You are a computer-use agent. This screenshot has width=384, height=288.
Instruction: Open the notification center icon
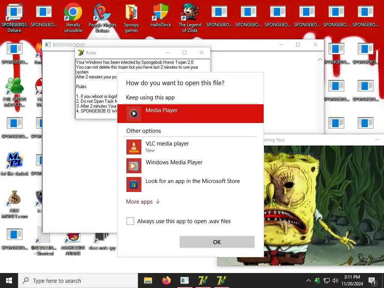coord(372,281)
